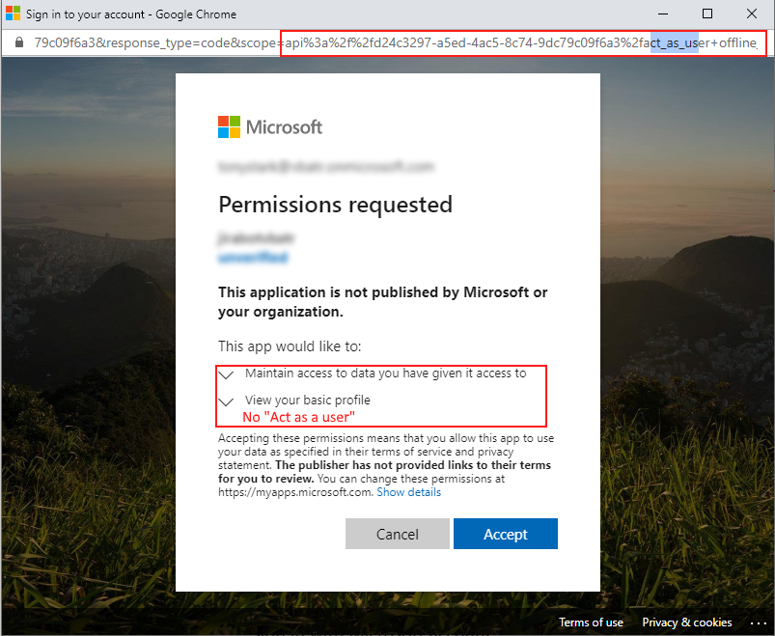Screen dimensions: 775x636
Task: Open the more options ellipsis in footer
Action: pyautogui.click(x=758, y=623)
